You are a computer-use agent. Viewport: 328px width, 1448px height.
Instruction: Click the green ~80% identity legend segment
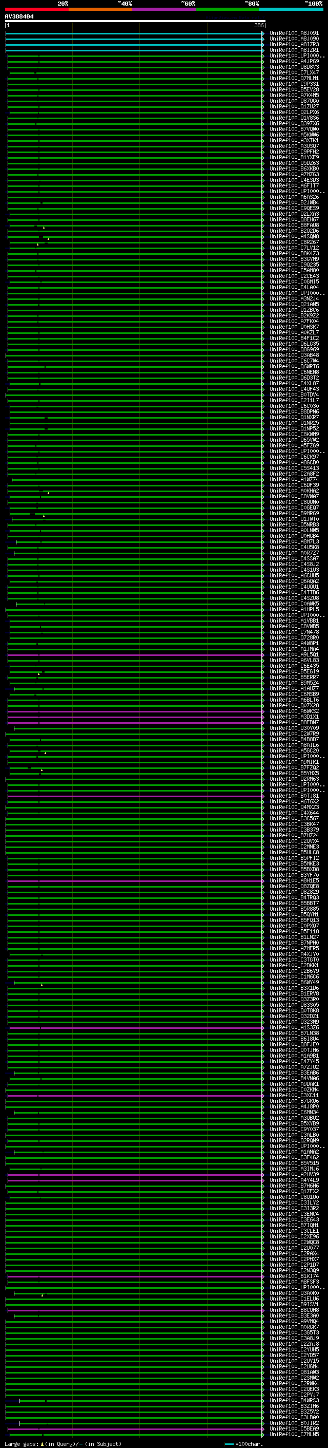click(x=228, y=10)
